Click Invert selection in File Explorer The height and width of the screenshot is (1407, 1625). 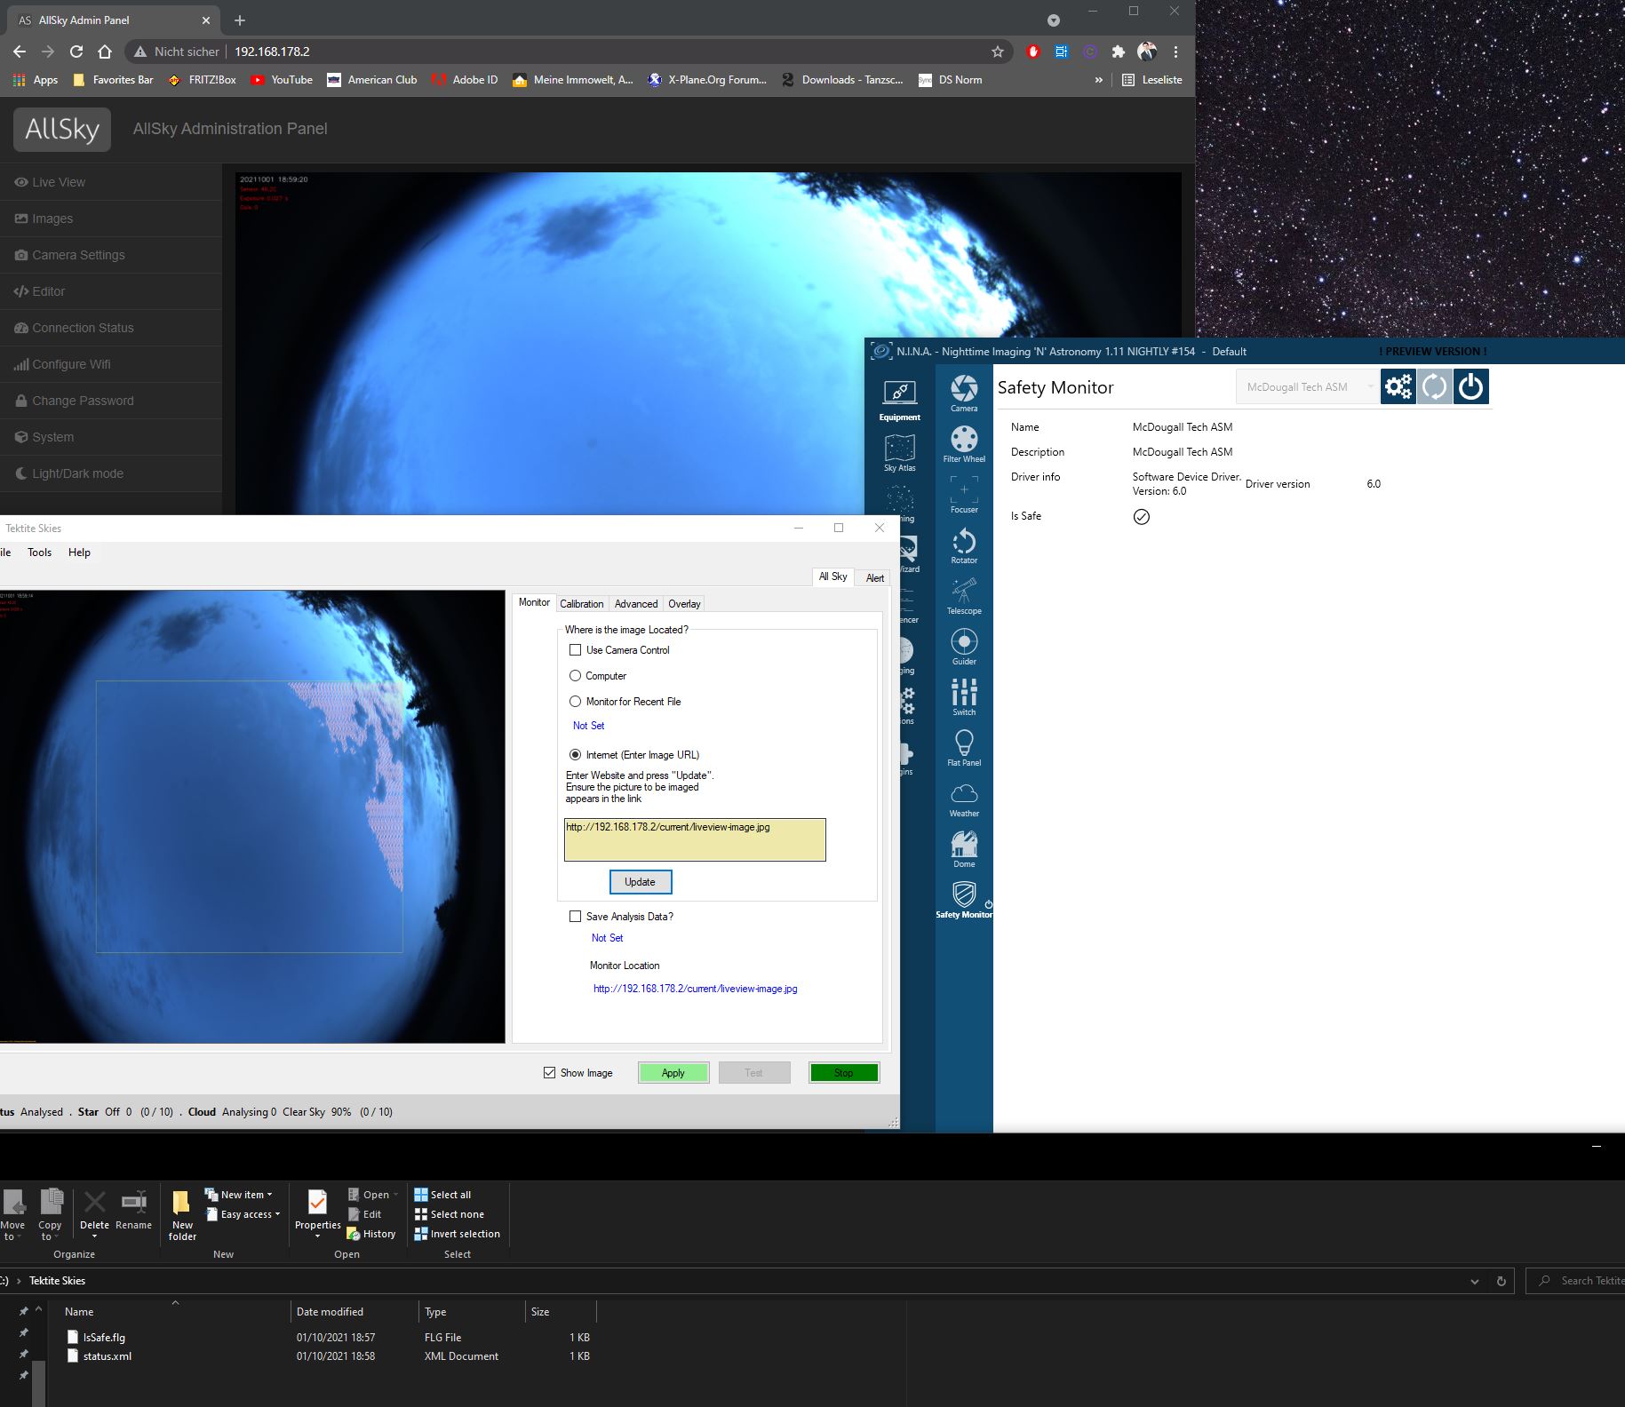coord(457,1234)
